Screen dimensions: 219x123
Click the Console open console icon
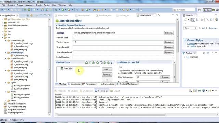[210, 91]
